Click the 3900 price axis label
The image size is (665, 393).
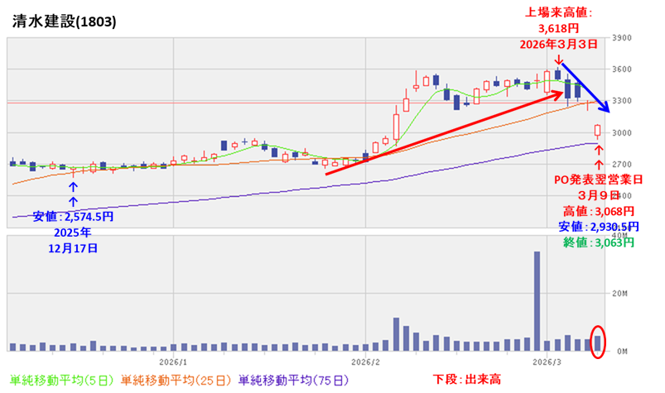[x=622, y=38]
